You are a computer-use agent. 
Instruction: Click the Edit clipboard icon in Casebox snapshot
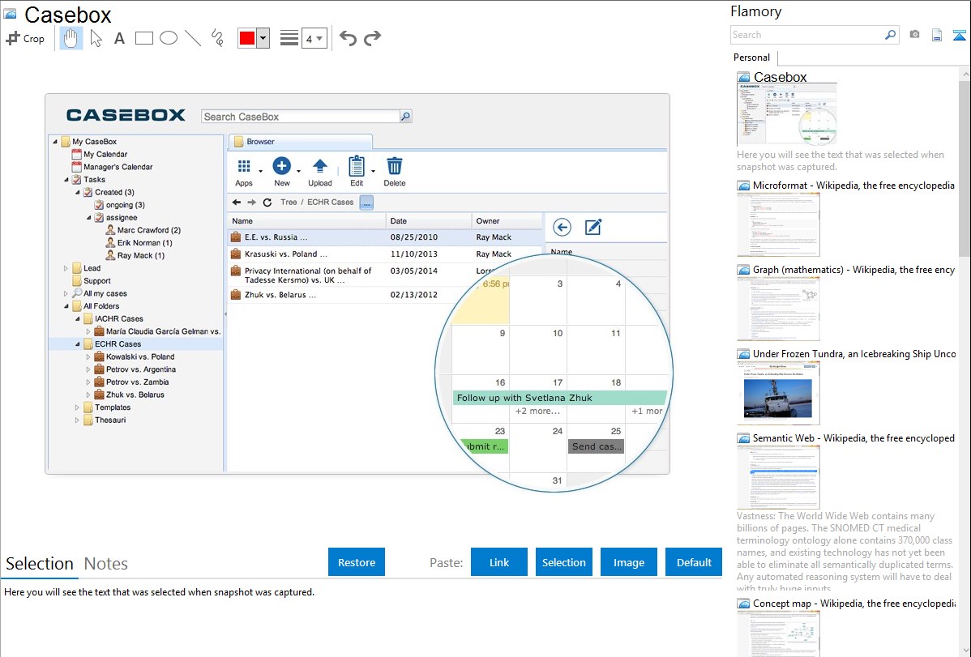pos(357,166)
